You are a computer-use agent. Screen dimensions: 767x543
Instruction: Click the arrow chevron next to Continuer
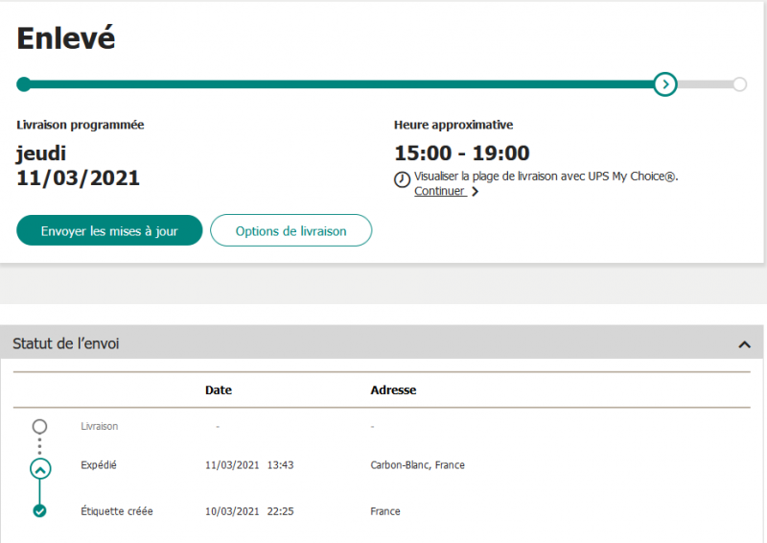pyautogui.click(x=475, y=192)
